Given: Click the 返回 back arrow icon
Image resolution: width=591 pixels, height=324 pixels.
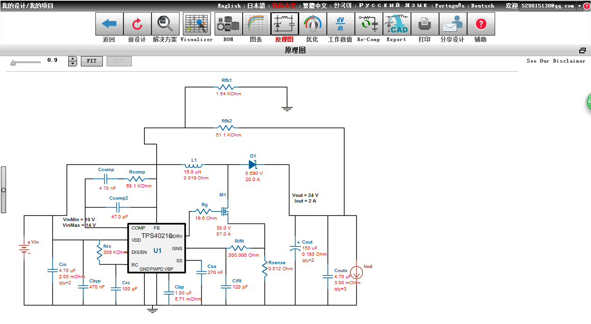Looking at the screenshot, I should click(x=109, y=24).
